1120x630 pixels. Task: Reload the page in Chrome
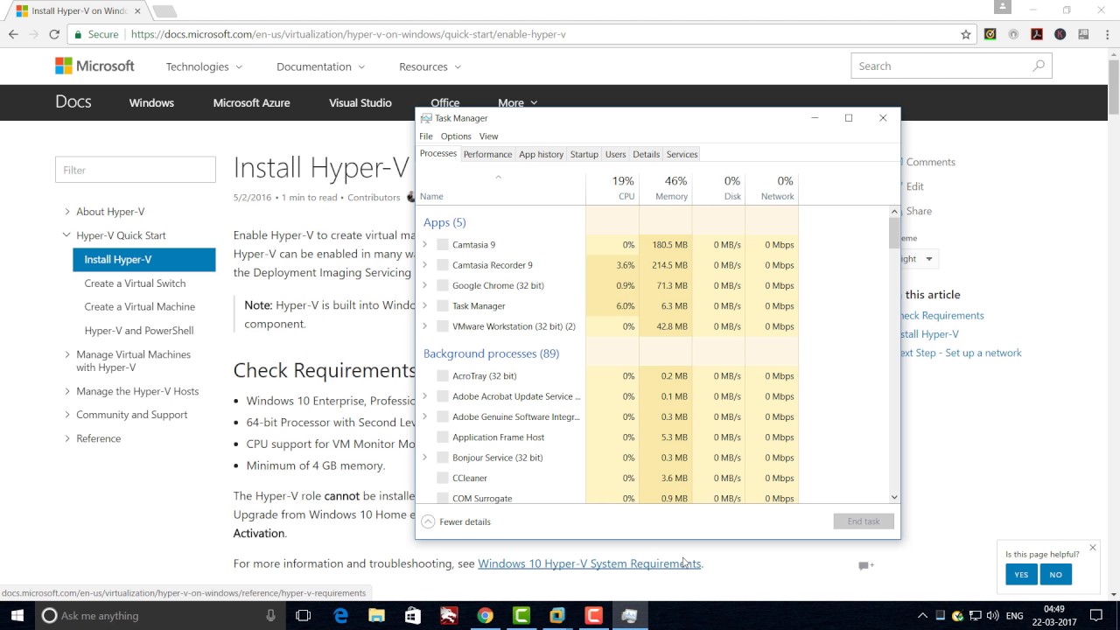pyautogui.click(x=54, y=34)
